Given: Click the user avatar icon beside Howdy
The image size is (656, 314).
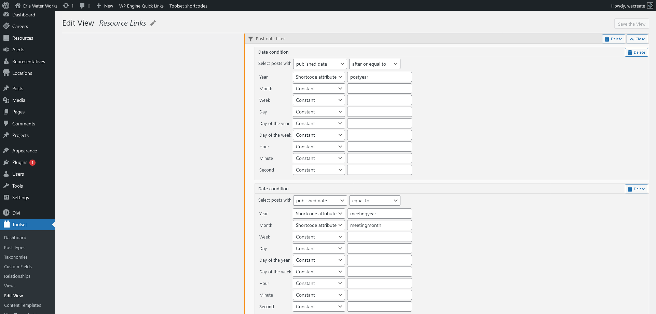Looking at the screenshot, I should [x=650, y=5].
